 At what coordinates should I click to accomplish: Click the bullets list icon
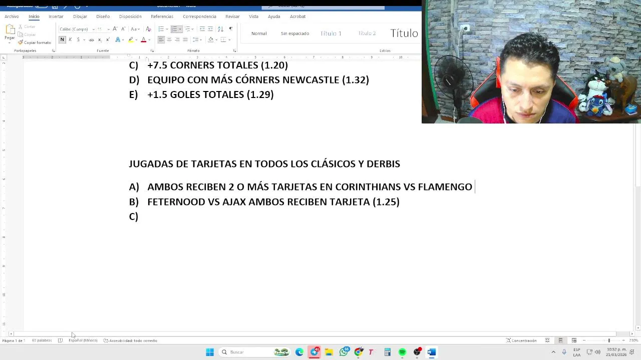point(161,29)
